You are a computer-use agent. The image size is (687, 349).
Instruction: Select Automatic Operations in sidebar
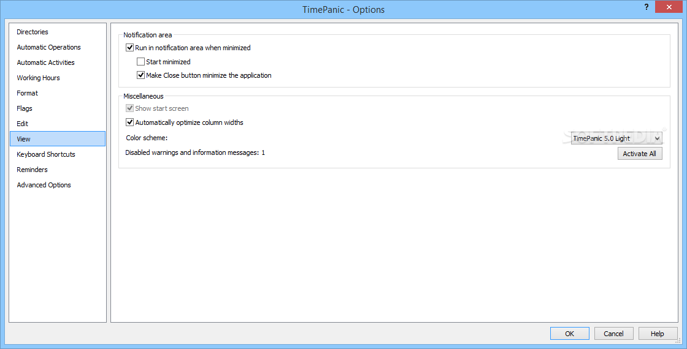click(58, 47)
